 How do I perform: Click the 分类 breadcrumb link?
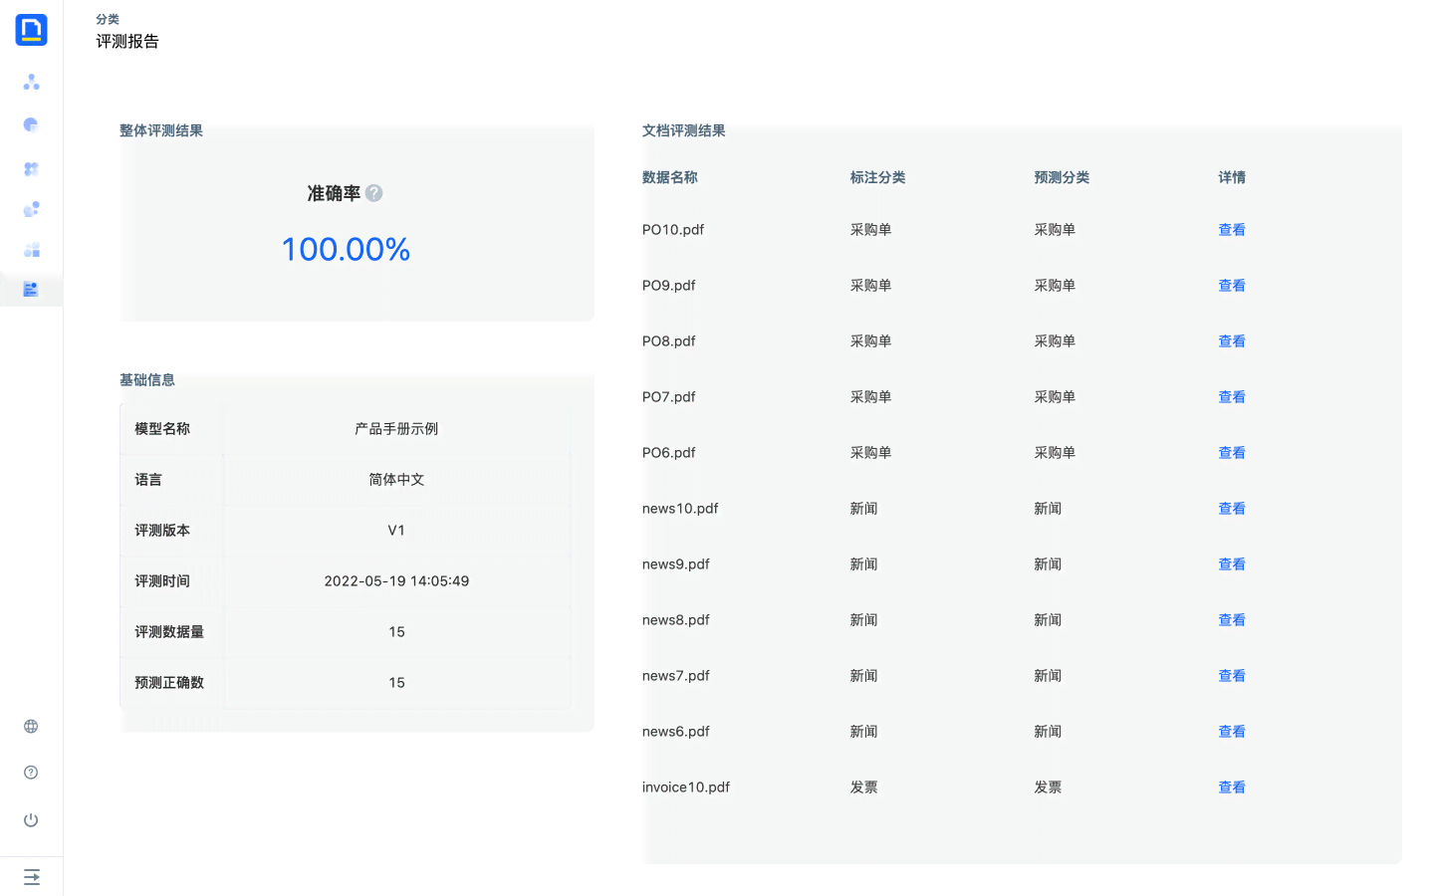pyautogui.click(x=108, y=19)
